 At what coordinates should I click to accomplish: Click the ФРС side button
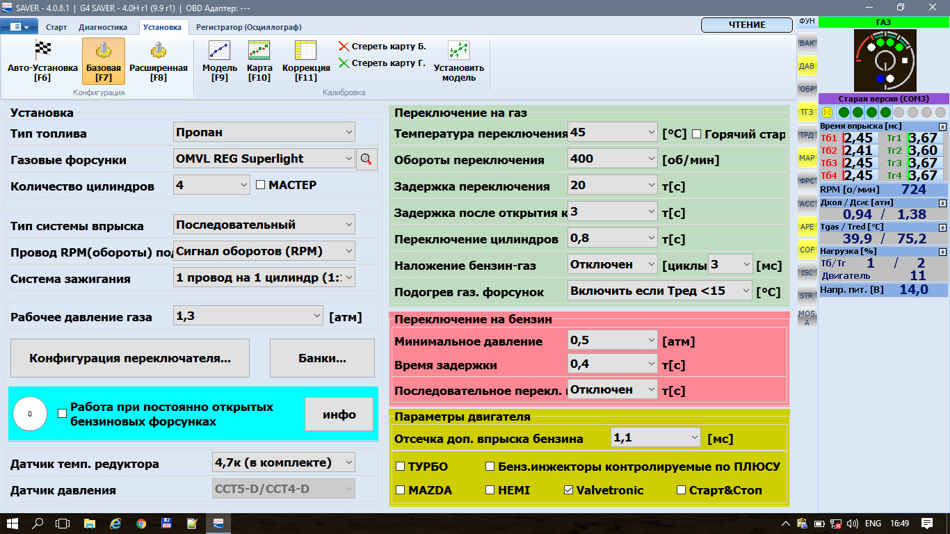807,181
